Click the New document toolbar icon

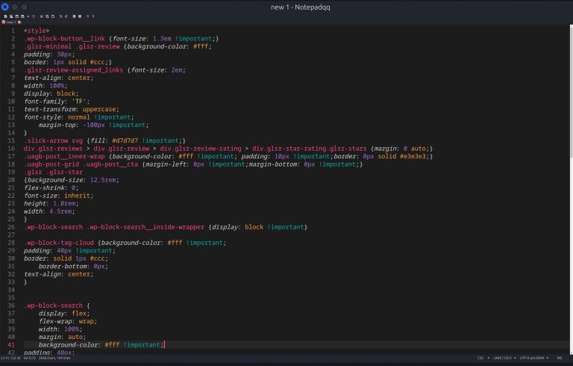pos(5,16)
